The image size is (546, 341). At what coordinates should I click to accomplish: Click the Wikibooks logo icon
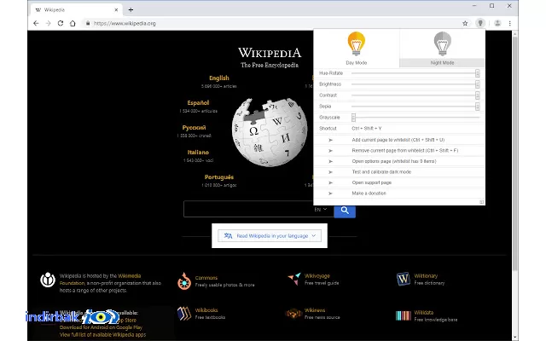coord(184,314)
